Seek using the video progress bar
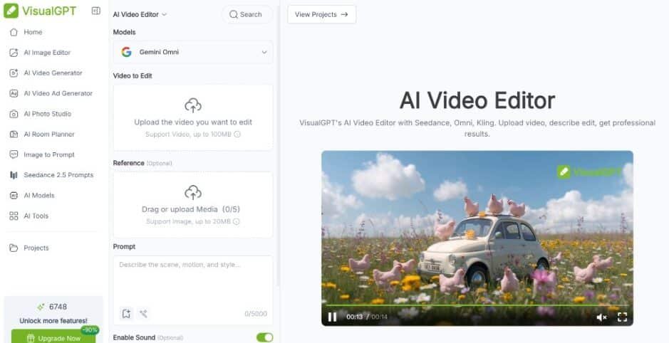 tap(477, 305)
